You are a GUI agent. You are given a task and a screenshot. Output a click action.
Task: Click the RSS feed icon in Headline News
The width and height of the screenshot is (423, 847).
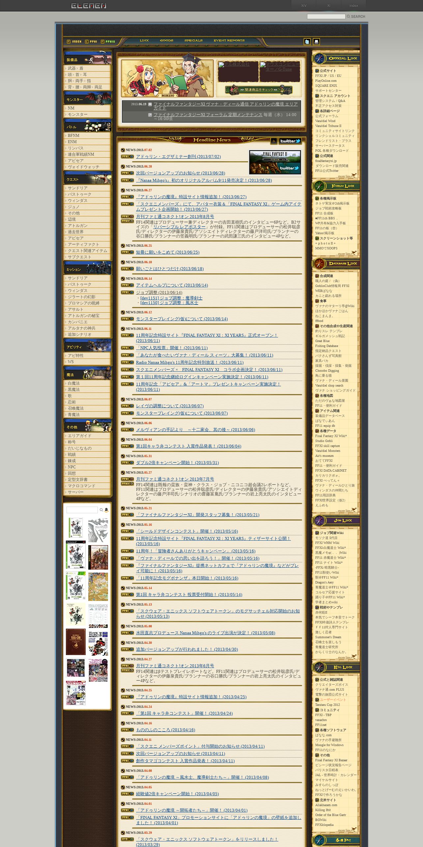point(274,141)
